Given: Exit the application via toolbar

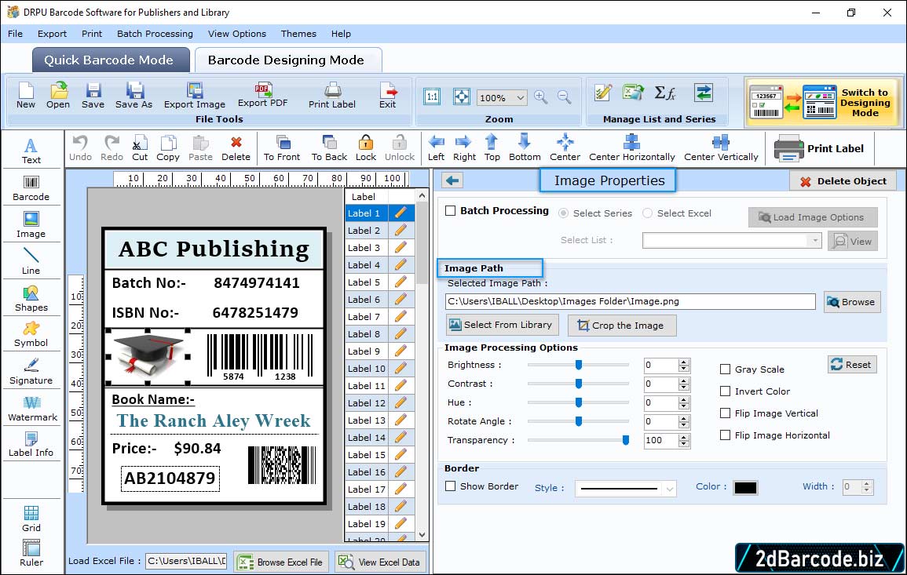Looking at the screenshot, I should 388,96.
